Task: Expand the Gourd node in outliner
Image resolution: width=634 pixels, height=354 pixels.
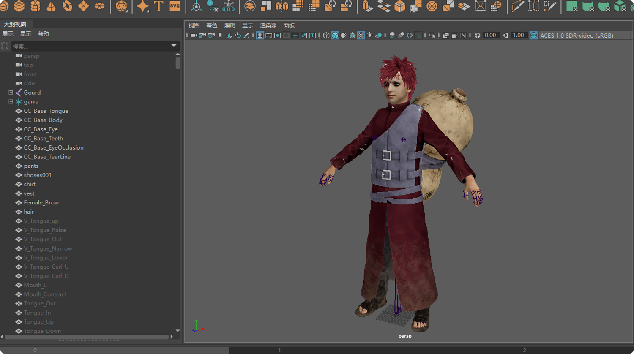Action: [11, 93]
